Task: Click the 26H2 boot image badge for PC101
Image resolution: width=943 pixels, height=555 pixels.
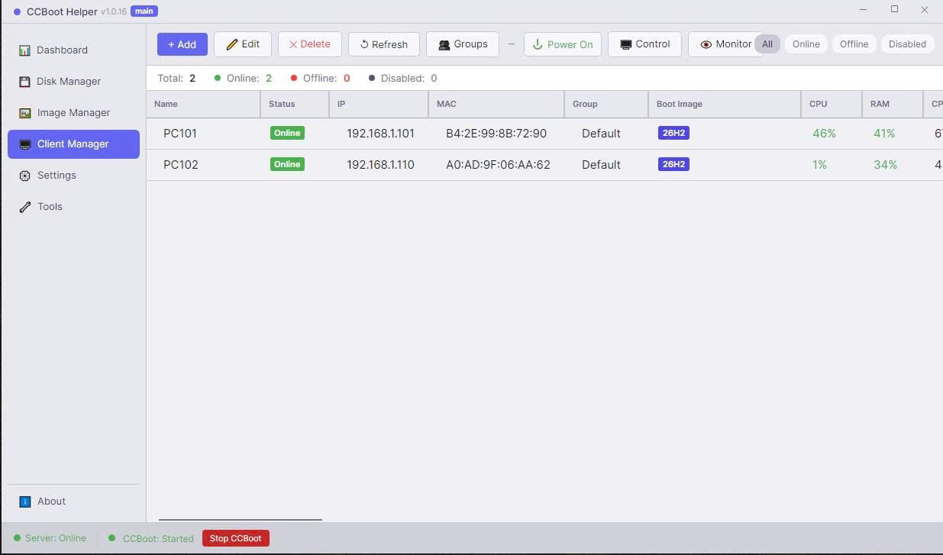Action: click(x=673, y=133)
